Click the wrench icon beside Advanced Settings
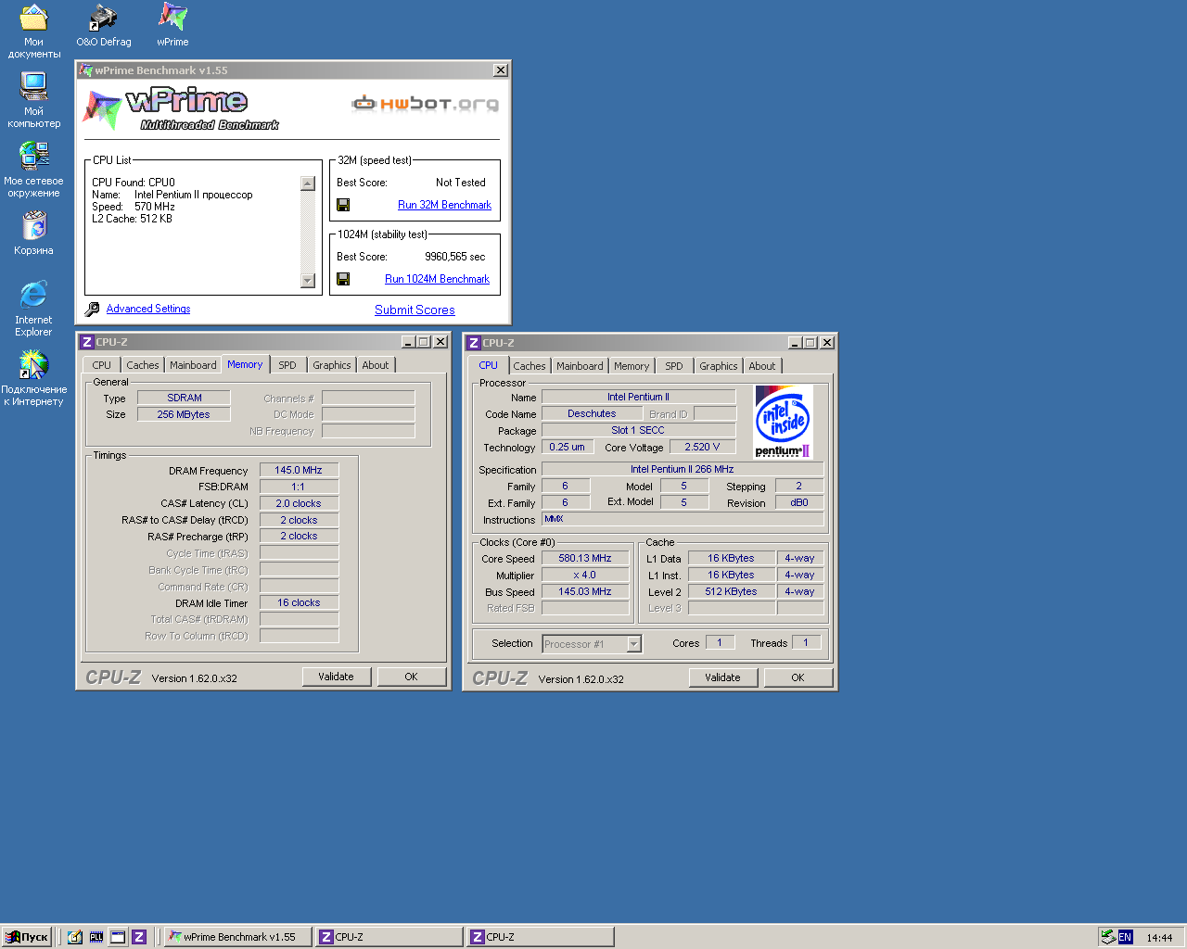1187x949 pixels. [92, 310]
